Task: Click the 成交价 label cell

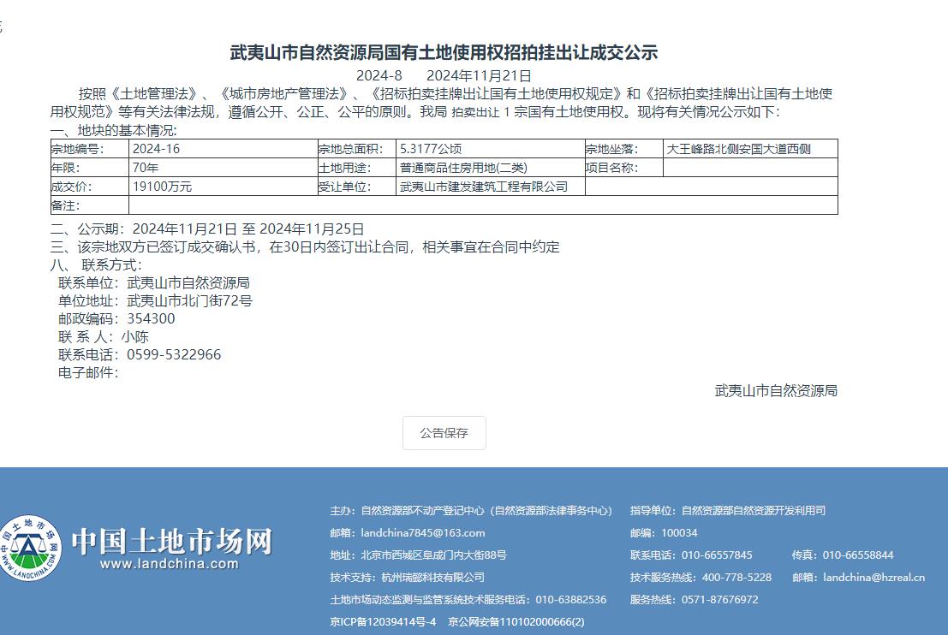Action: 89,186
